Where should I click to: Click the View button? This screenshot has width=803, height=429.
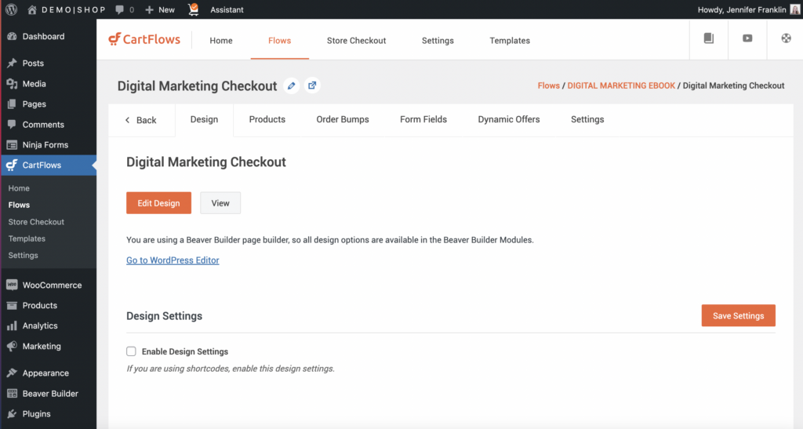click(x=220, y=202)
